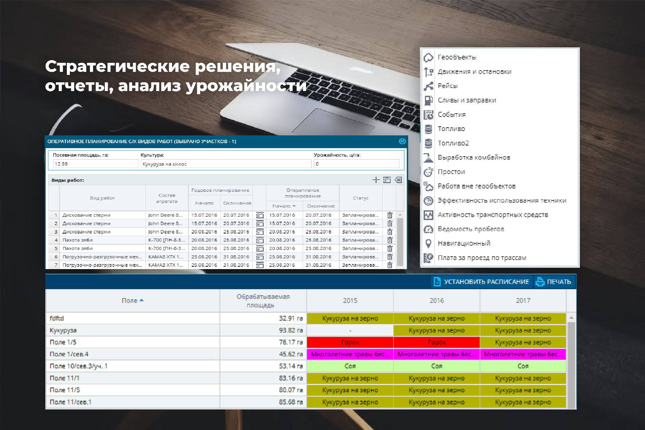
Task: Click the Геообъекты icon in the report menu
Action: pos(428,57)
